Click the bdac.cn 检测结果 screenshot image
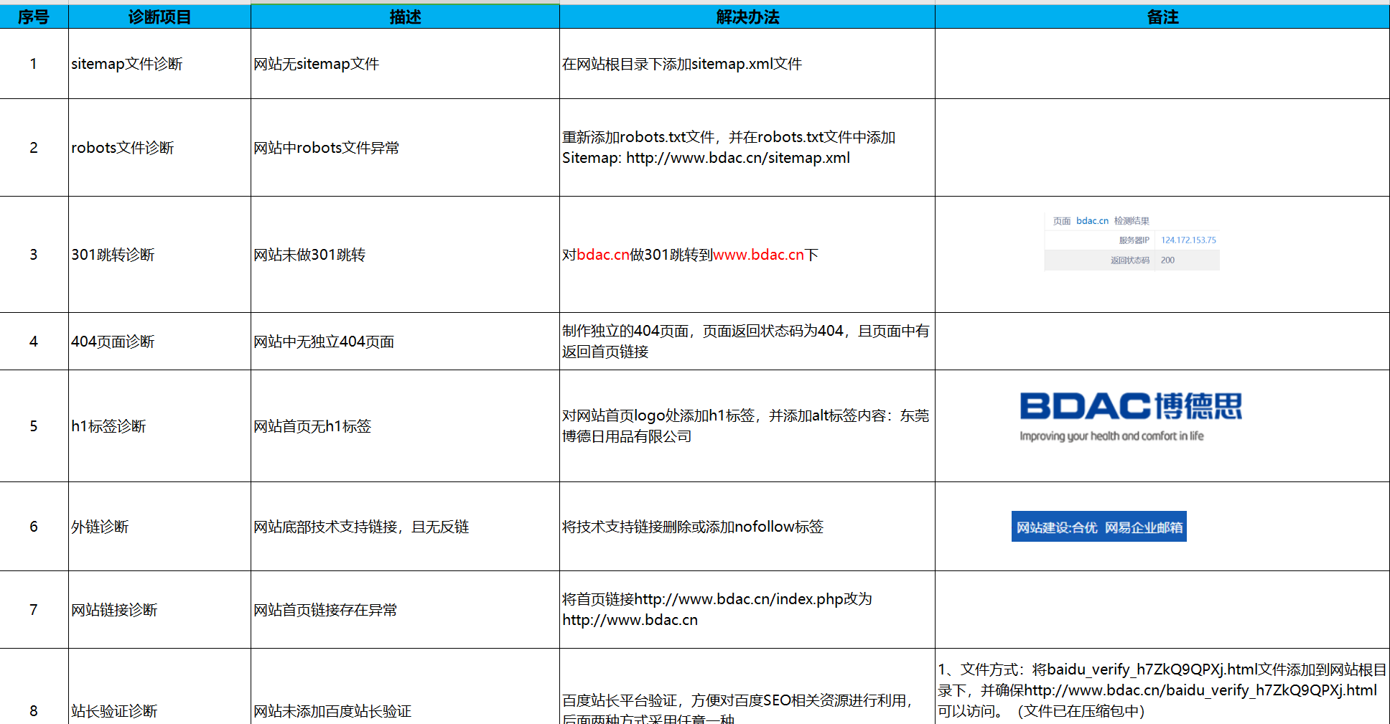Viewport: 1390px width, 724px height. tap(1132, 241)
